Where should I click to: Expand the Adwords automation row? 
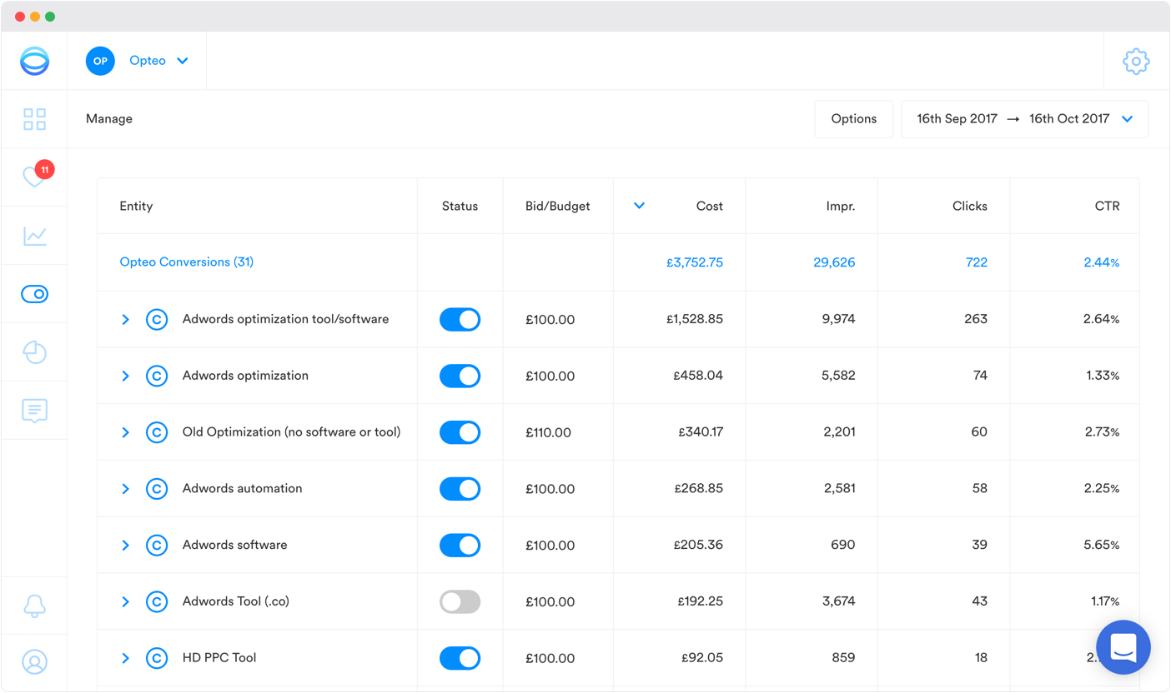[x=126, y=489]
